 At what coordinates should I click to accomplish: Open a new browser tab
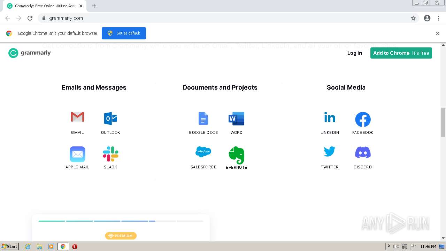[x=94, y=6]
